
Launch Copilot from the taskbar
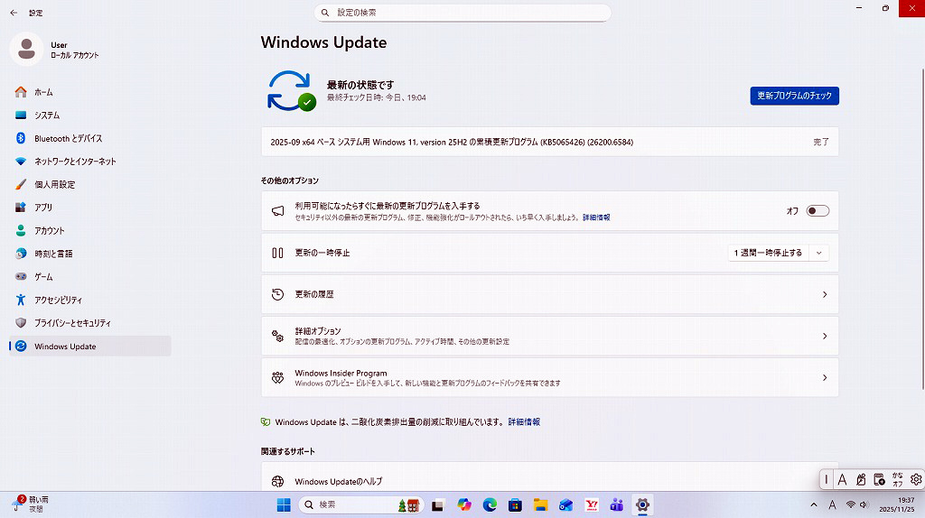464,505
